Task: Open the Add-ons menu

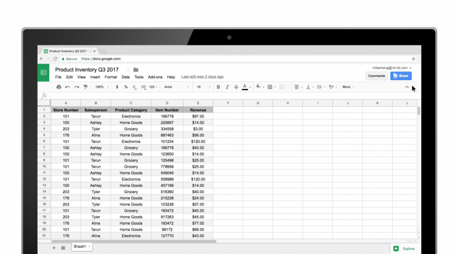Action: tap(155, 77)
